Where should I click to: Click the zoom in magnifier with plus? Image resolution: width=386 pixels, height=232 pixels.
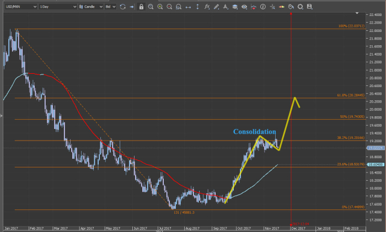tap(160, 7)
